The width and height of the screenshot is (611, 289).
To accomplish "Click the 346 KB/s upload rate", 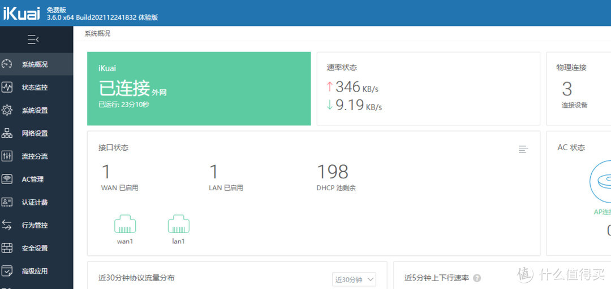I will tap(357, 87).
